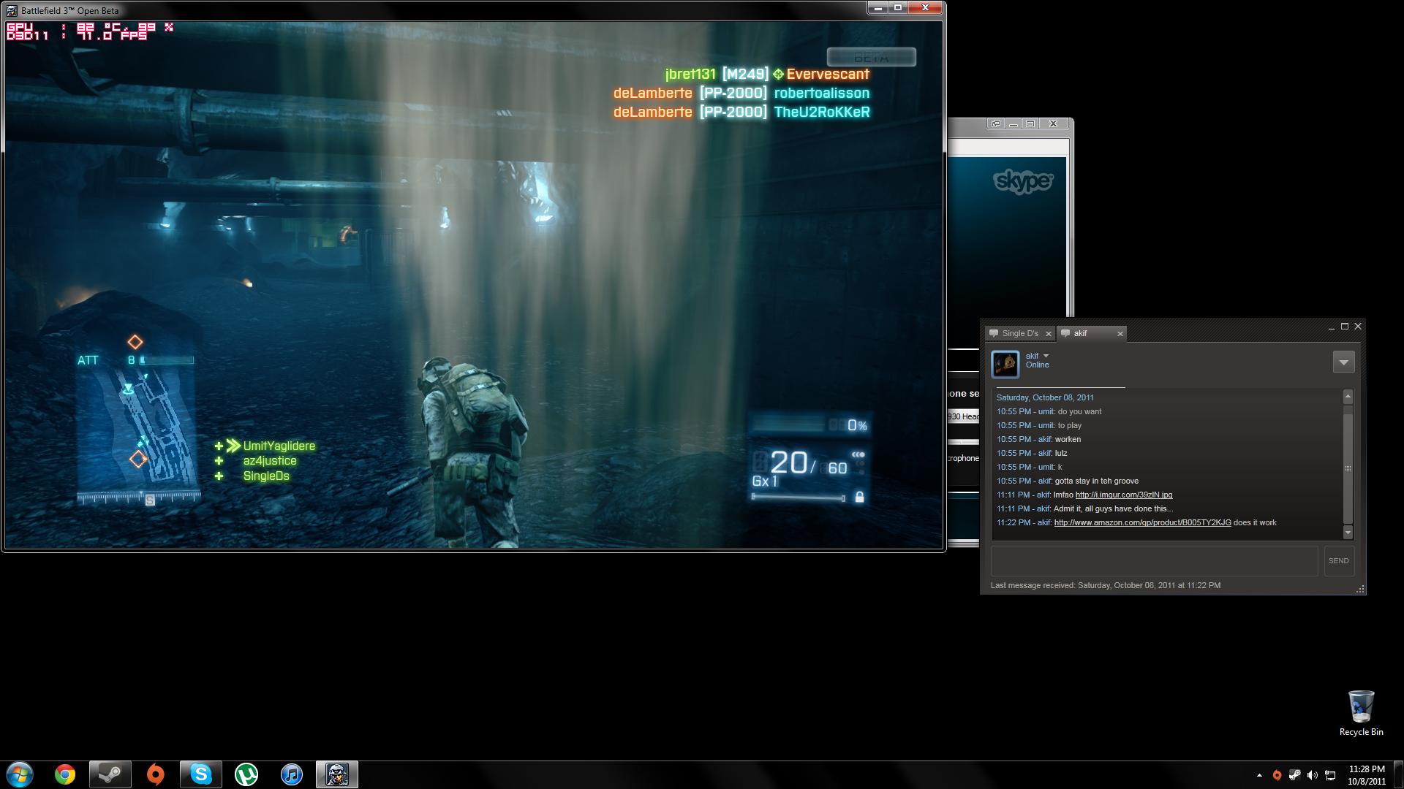Click the Steam system tray icon
Viewport: 1404px width, 789px height.
click(x=1294, y=775)
